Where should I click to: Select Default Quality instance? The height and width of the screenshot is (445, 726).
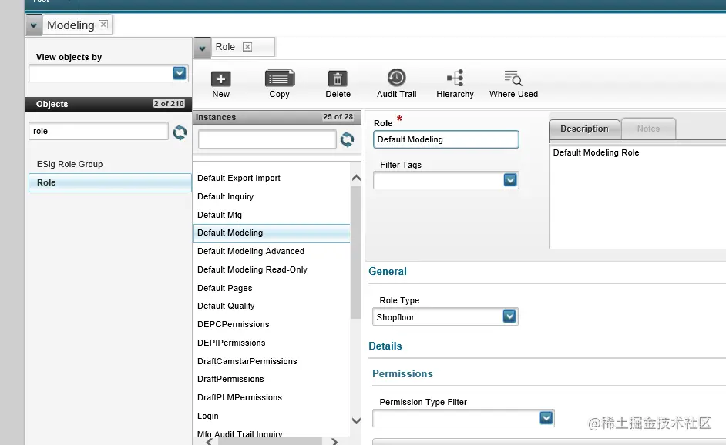tap(226, 306)
